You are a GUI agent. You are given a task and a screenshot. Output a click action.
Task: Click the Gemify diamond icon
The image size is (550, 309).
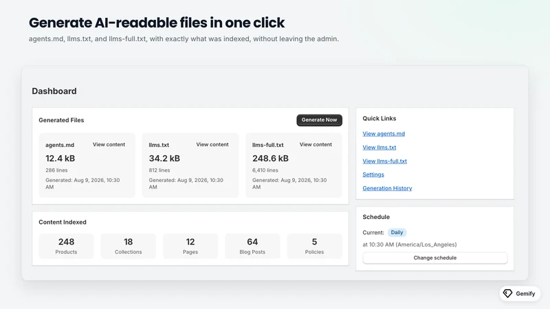[x=507, y=293]
